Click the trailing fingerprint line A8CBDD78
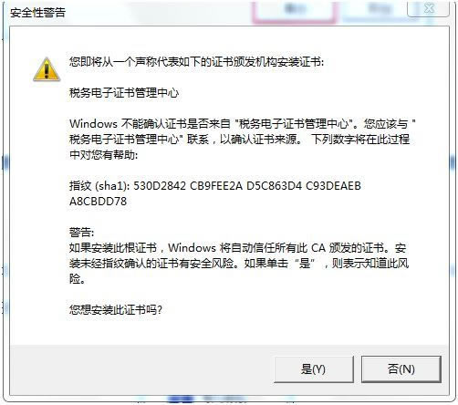 coord(98,202)
